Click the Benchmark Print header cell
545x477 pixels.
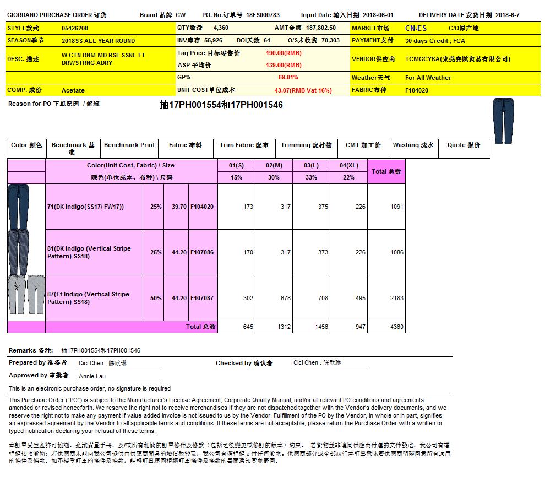click(x=129, y=145)
